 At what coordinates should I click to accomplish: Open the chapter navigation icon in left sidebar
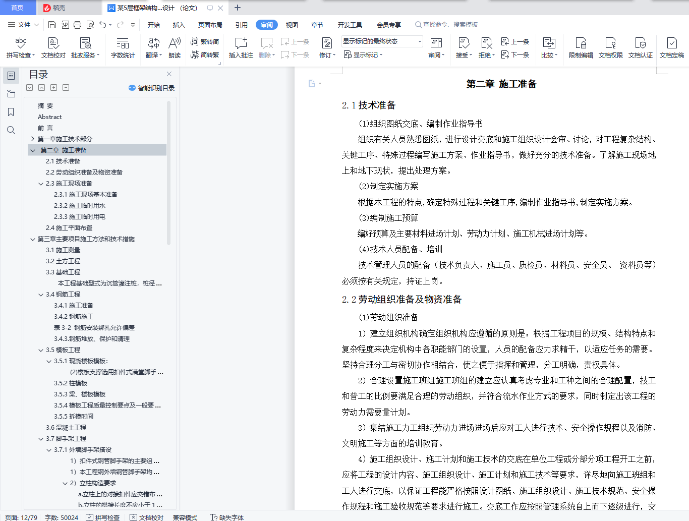11,94
